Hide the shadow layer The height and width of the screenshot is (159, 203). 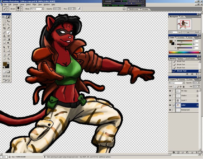[170, 96]
